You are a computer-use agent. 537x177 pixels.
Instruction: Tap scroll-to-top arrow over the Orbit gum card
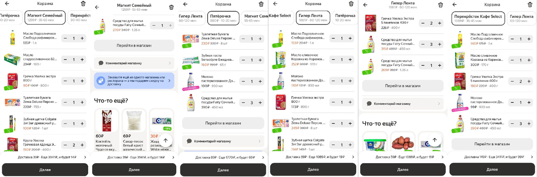tap(166, 140)
